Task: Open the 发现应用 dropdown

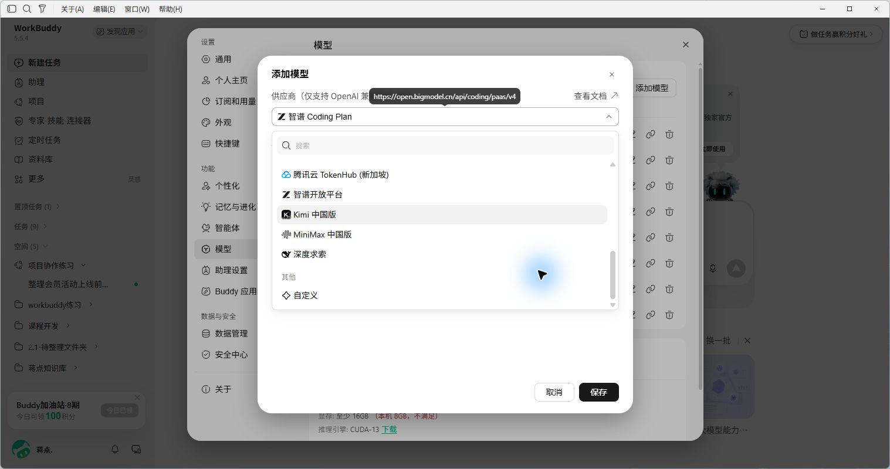Action: tap(121, 32)
